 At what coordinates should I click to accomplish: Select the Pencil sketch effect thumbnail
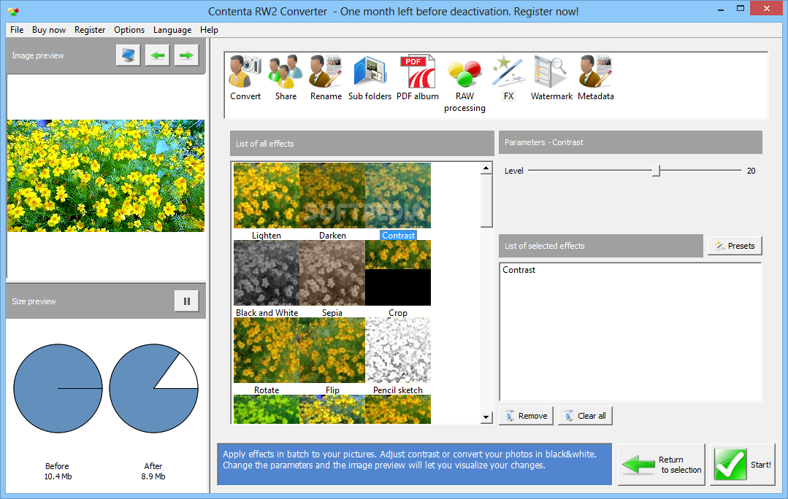[x=398, y=350]
